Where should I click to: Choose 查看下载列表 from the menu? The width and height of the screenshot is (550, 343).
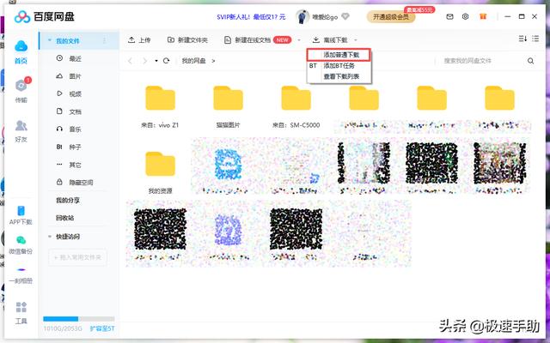coord(339,76)
